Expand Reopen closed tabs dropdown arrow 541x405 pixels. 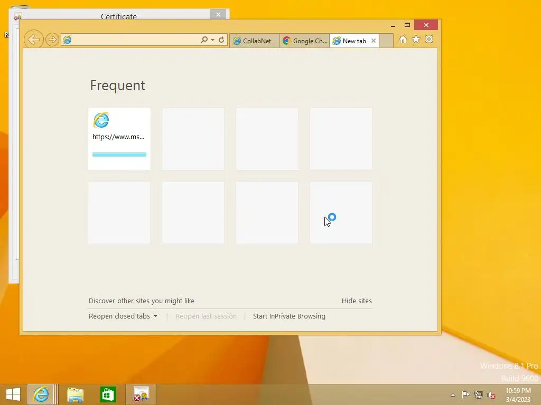(x=156, y=316)
